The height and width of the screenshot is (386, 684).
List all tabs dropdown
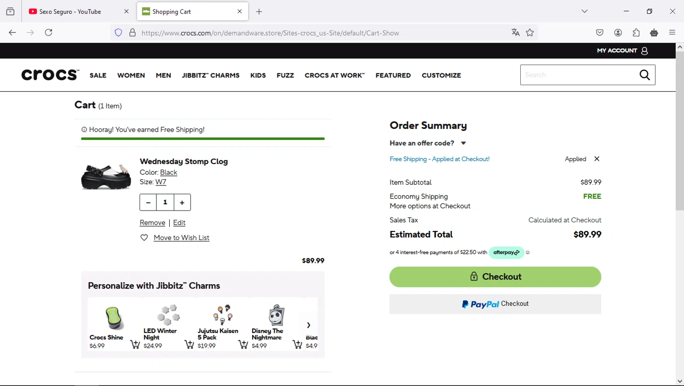(x=585, y=11)
